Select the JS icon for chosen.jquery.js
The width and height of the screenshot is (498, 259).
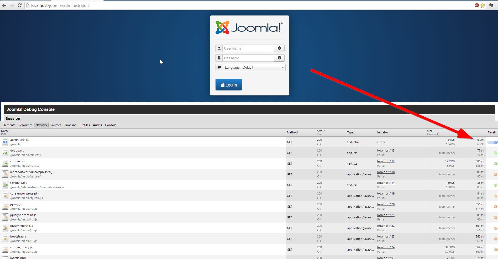point(5,249)
